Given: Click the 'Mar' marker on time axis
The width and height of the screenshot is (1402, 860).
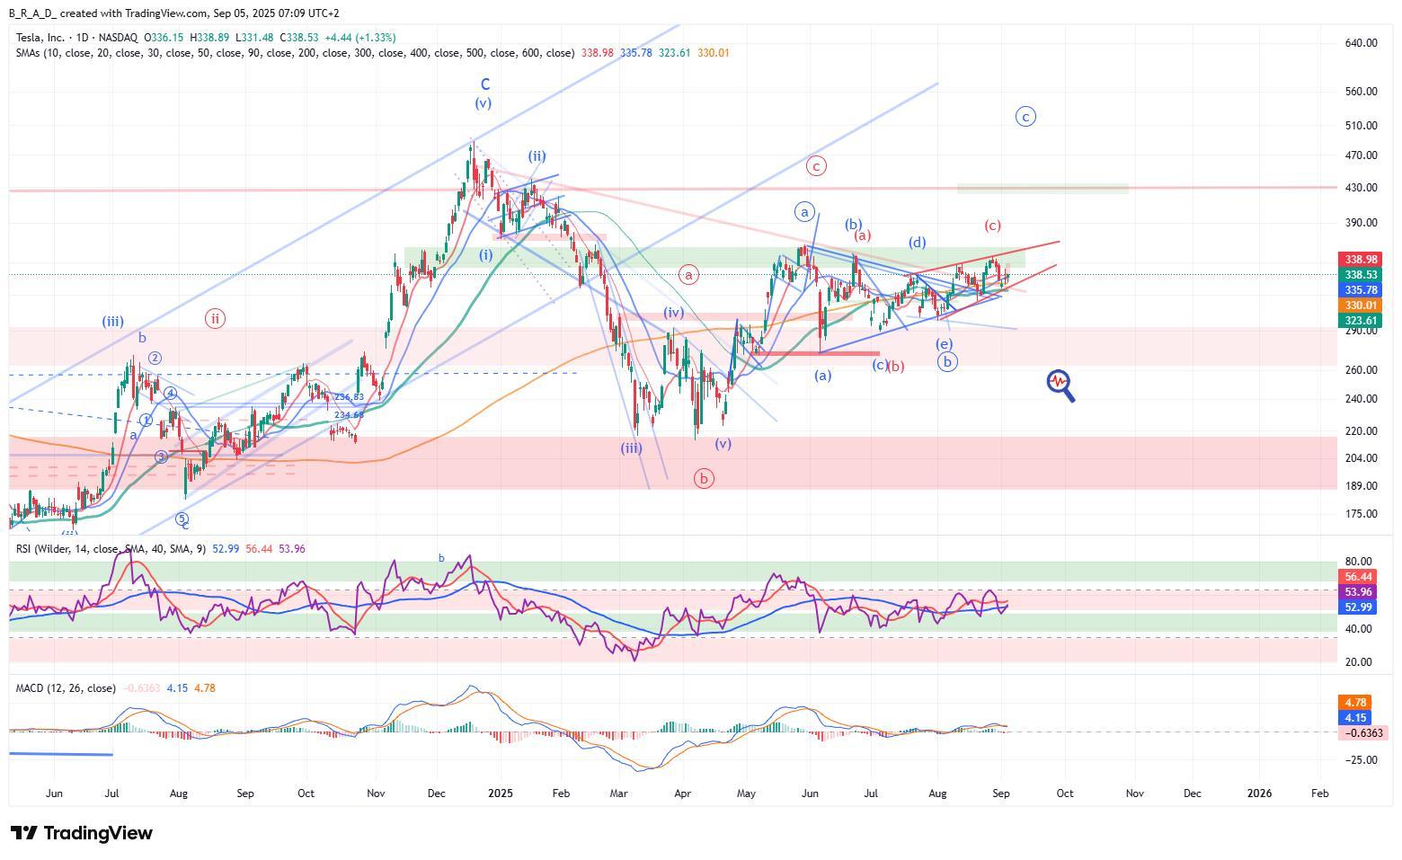Looking at the screenshot, I should click(x=618, y=794).
